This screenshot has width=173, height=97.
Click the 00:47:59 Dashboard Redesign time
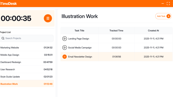[48, 62]
